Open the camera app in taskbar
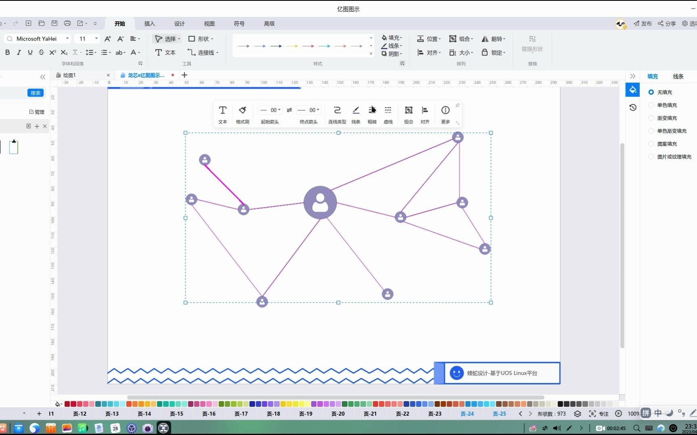Viewport: 697px width, 435px height. (147, 428)
